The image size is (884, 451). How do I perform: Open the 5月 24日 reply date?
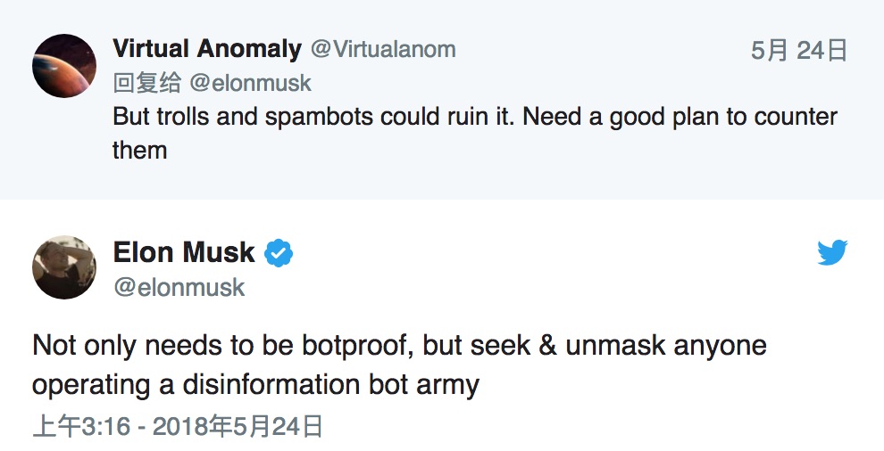pyautogui.click(x=798, y=51)
